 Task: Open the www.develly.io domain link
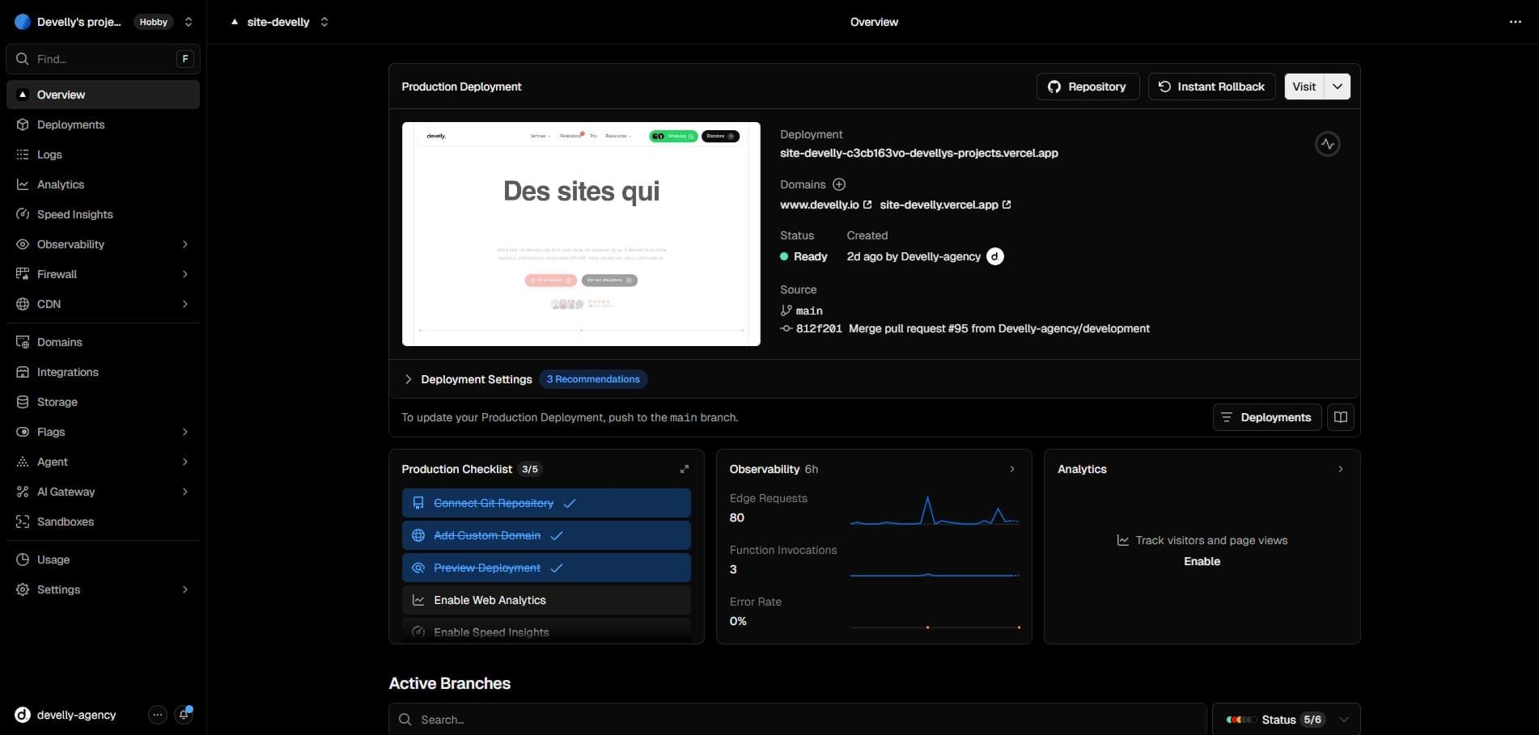click(825, 205)
